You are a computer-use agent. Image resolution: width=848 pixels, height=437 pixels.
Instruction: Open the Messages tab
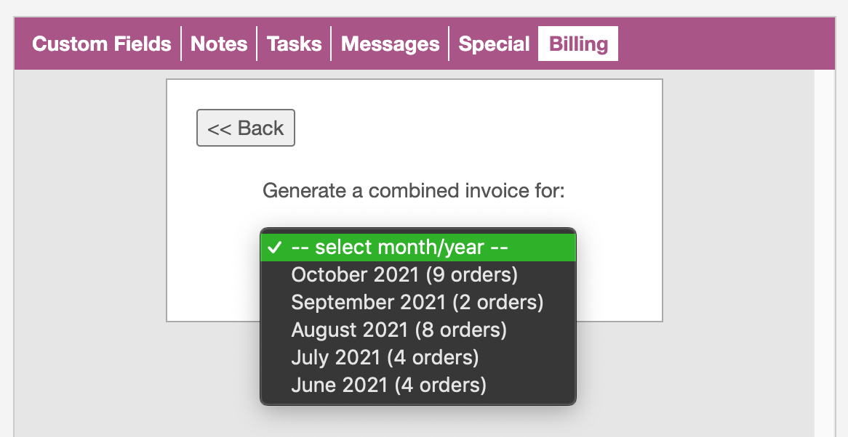pos(390,44)
